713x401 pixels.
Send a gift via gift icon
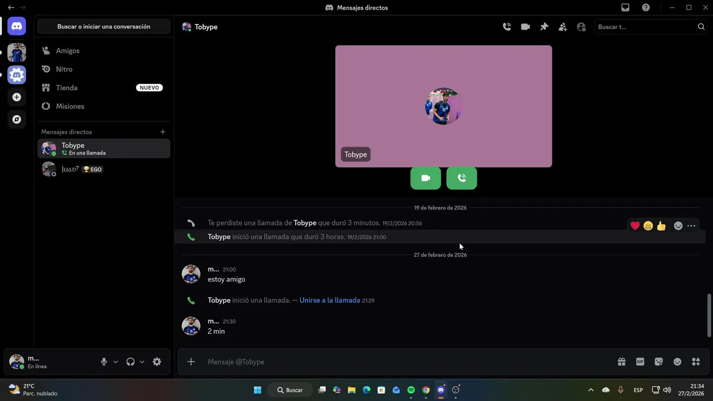click(x=622, y=361)
